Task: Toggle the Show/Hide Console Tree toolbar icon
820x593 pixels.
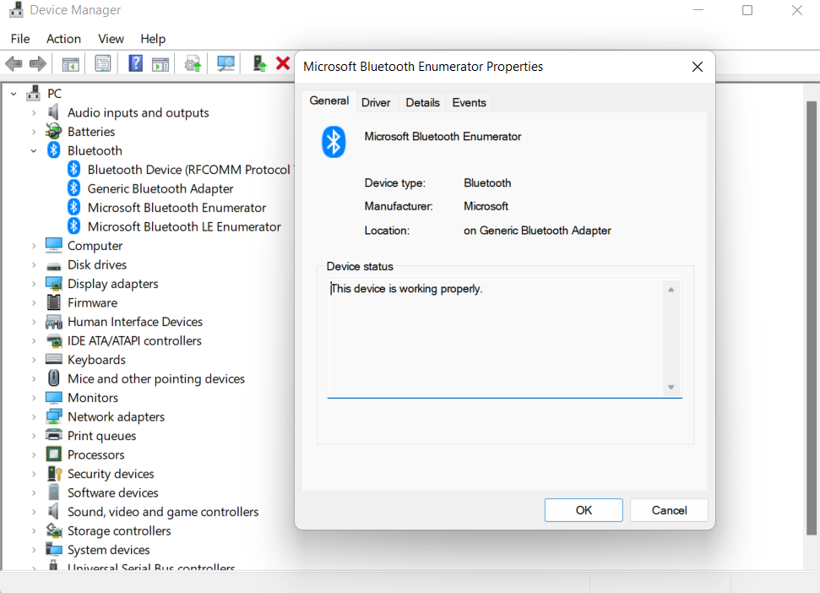Action: pyautogui.click(x=71, y=64)
